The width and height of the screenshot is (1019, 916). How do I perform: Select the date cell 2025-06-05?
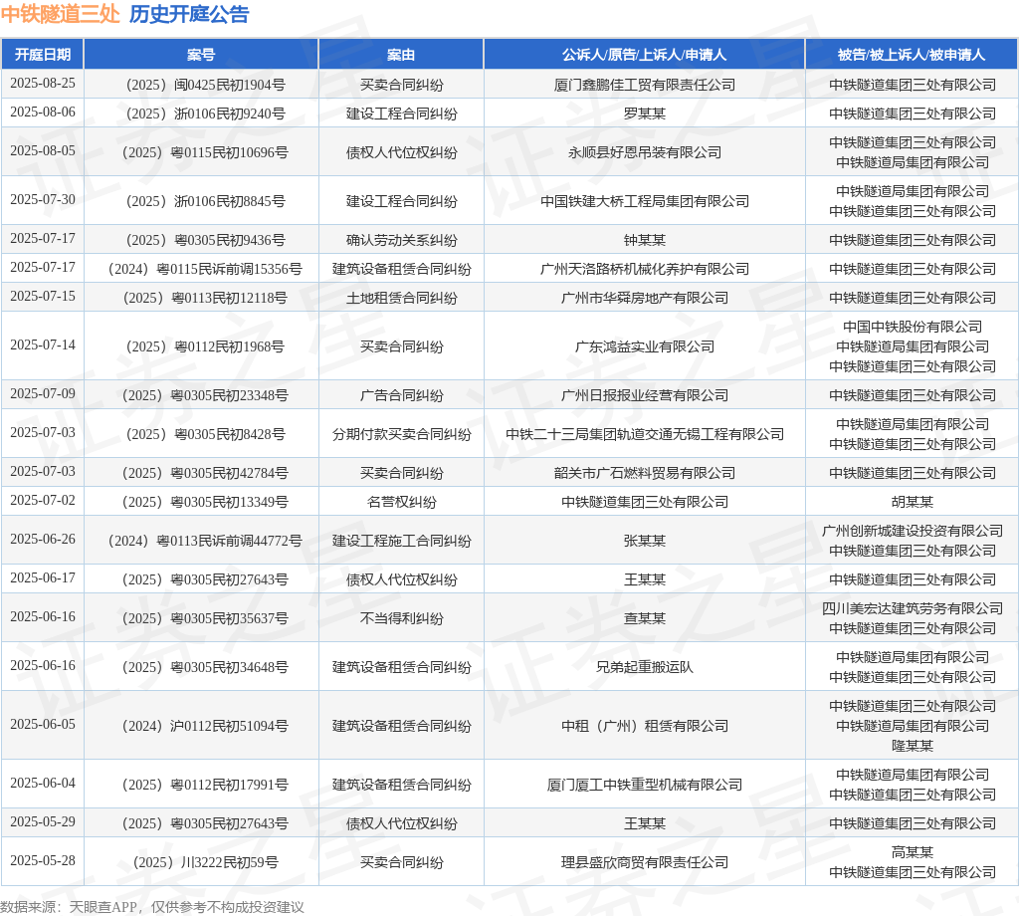click(x=43, y=724)
